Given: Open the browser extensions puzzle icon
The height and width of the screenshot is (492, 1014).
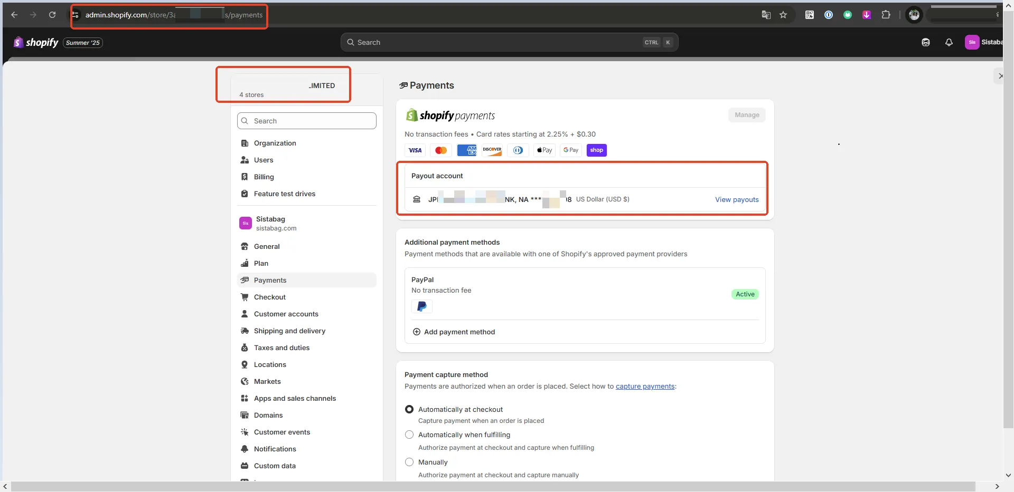Looking at the screenshot, I should click(x=886, y=15).
